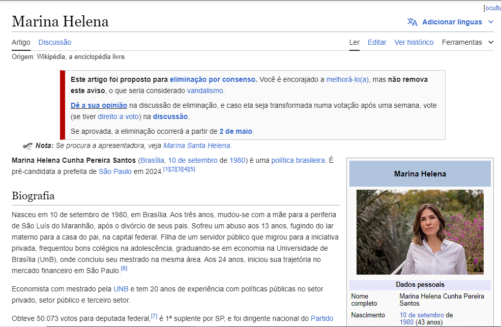The height and width of the screenshot is (327, 501).
Task: Click reference [3] citation
Action: click(179, 169)
